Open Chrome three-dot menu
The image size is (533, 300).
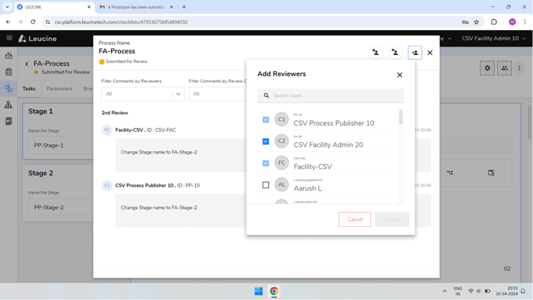(524, 22)
